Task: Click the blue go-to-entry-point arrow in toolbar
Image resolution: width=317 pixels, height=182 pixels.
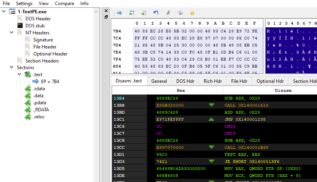Action: tap(119, 13)
